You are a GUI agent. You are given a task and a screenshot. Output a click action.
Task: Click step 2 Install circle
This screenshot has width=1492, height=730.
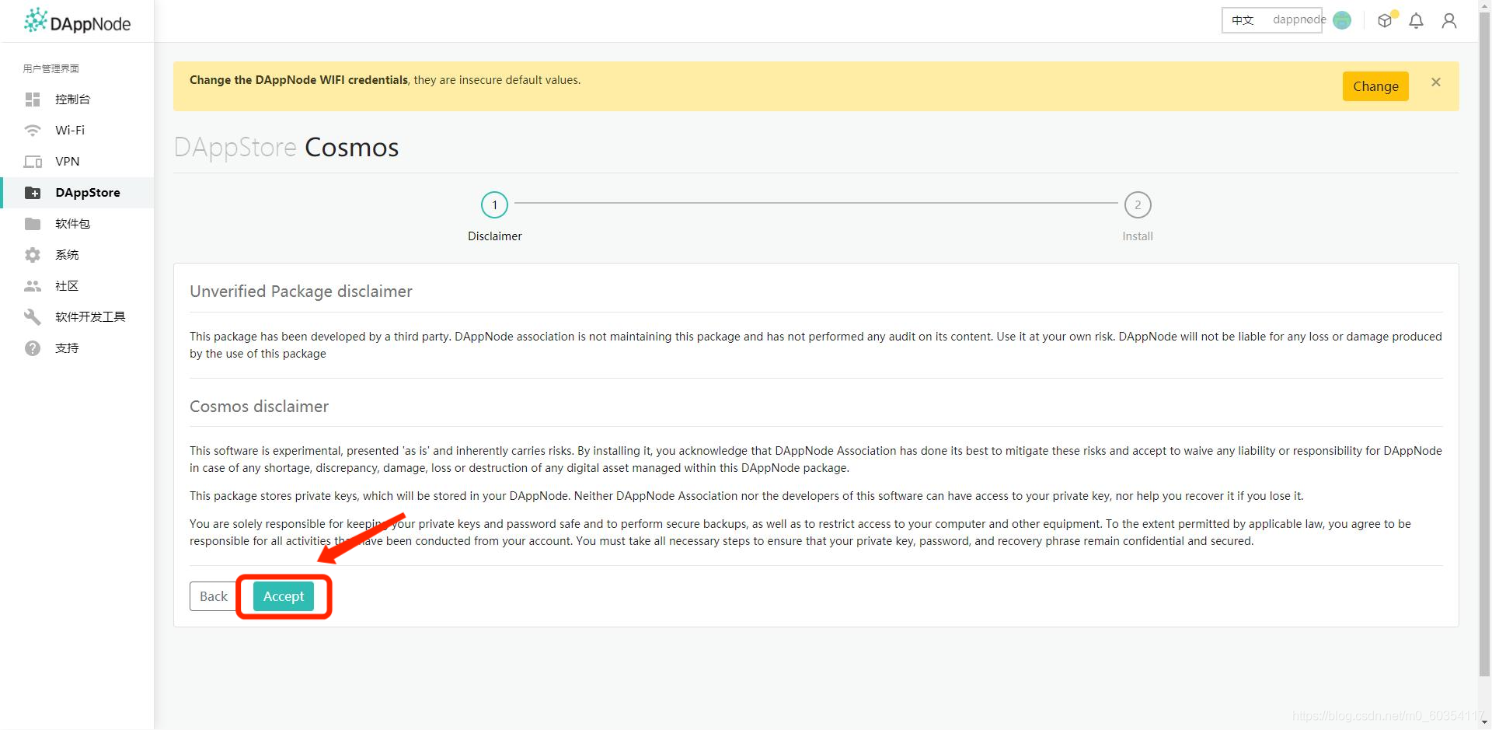pyautogui.click(x=1138, y=205)
